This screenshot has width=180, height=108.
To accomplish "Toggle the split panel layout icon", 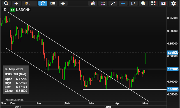I will pos(53,3).
